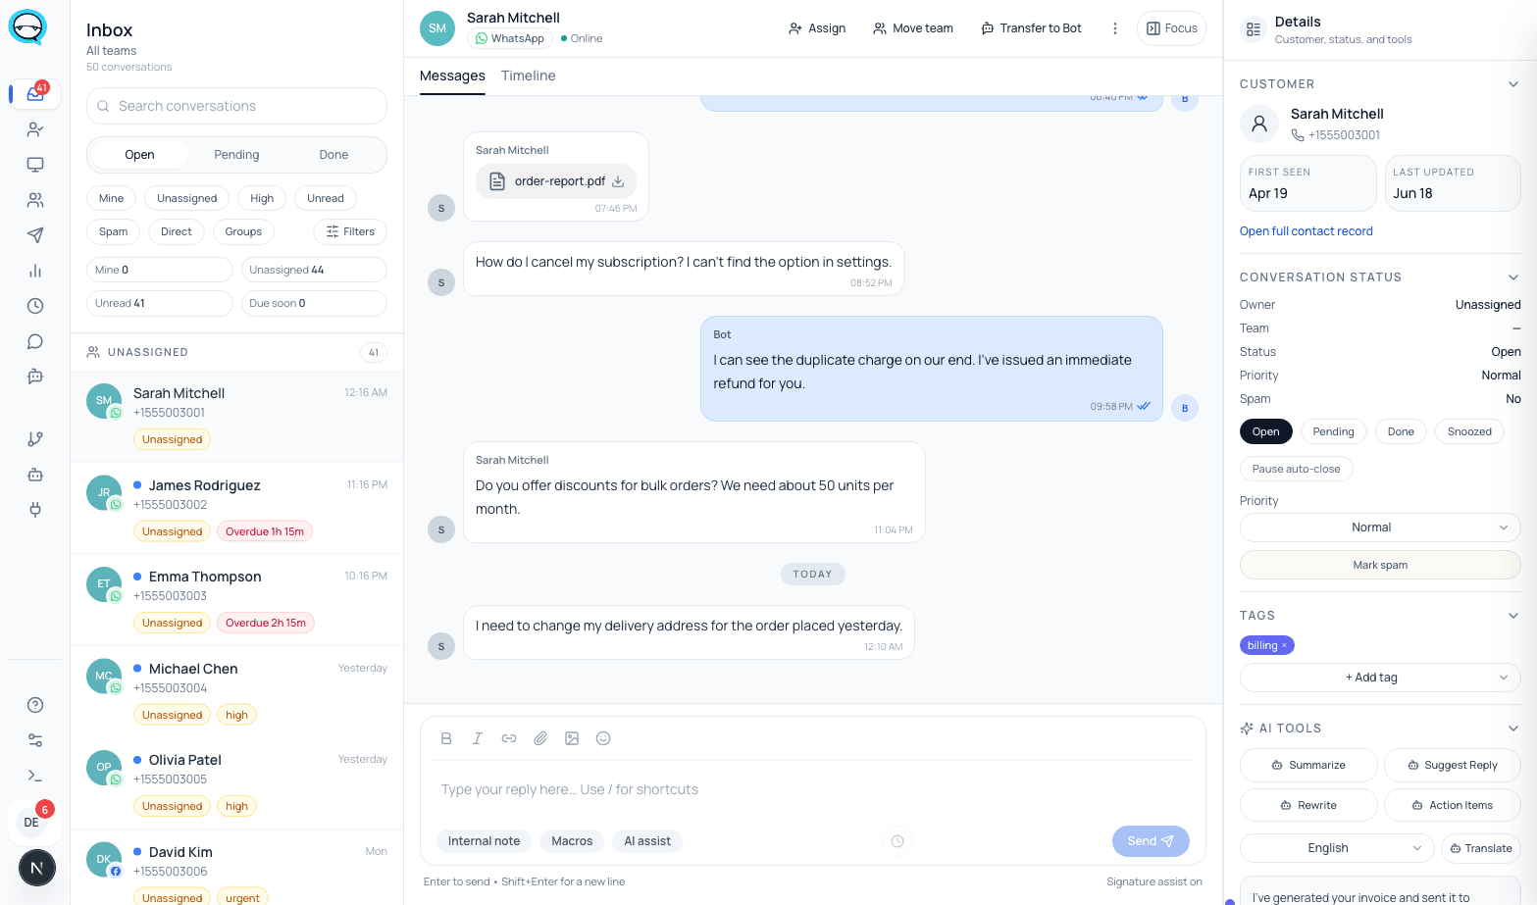The image size is (1537, 905).
Task: Select the Open conversations tab
Action: point(139,155)
